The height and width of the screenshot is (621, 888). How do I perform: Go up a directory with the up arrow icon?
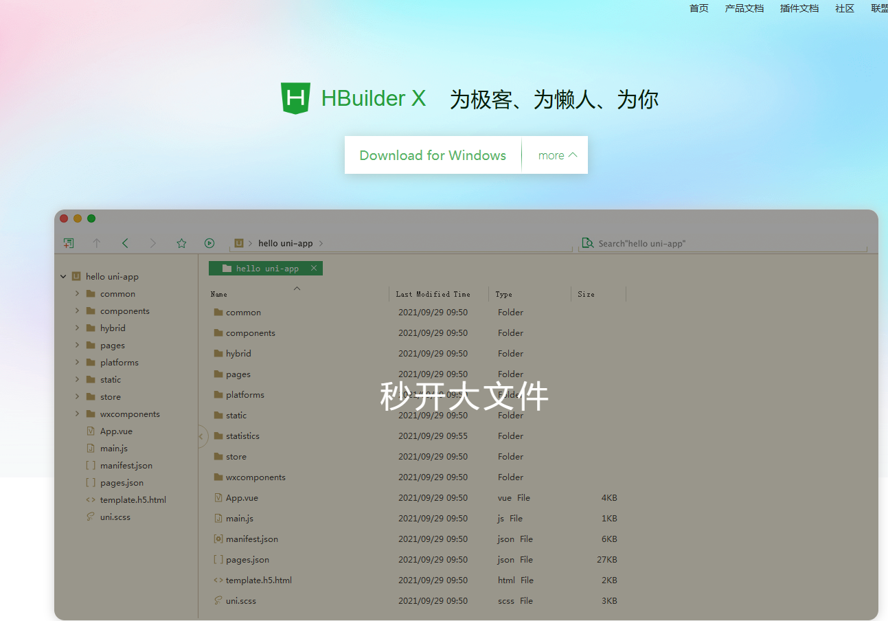click(x=97, y=242)
